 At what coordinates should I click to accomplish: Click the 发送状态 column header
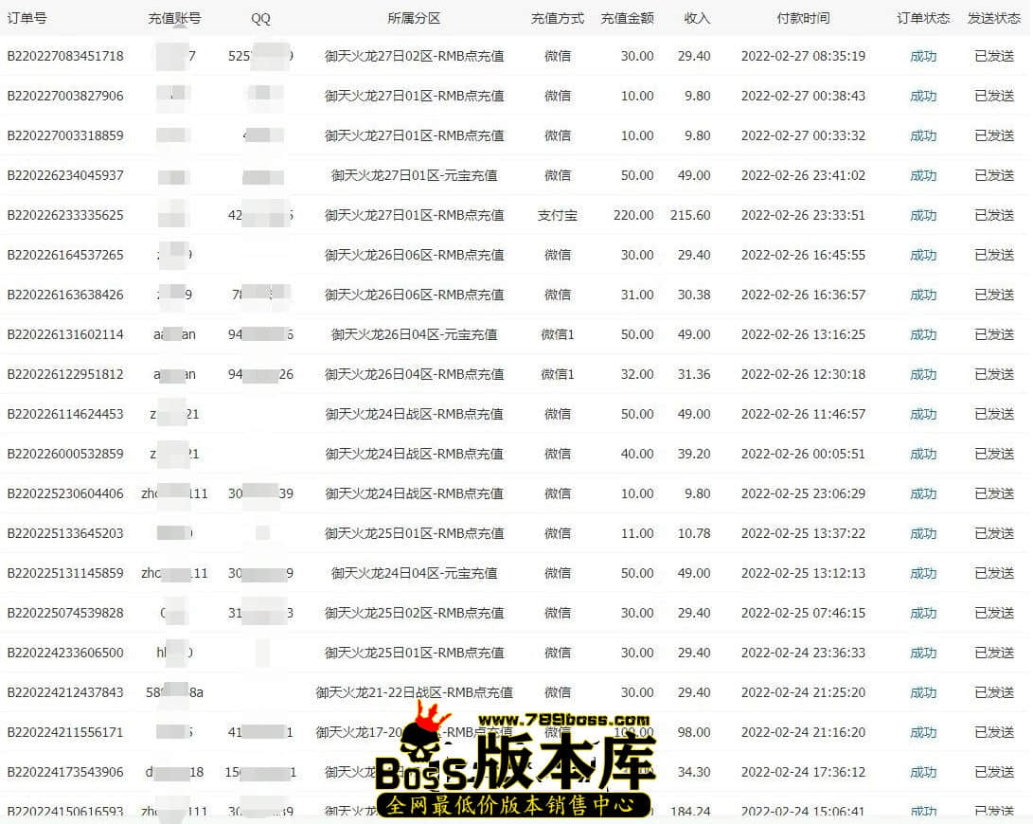[994, 18]
